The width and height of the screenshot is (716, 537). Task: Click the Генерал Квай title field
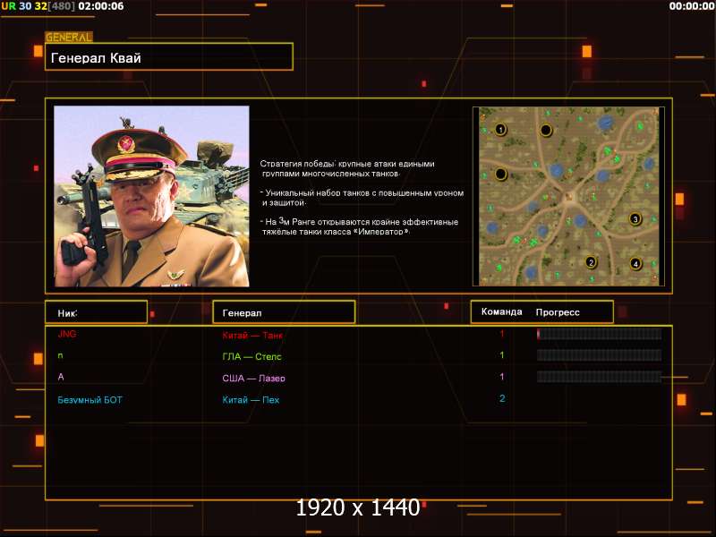coord(169,57)
